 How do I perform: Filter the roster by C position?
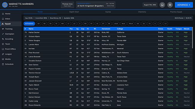[x=80, y=24]
